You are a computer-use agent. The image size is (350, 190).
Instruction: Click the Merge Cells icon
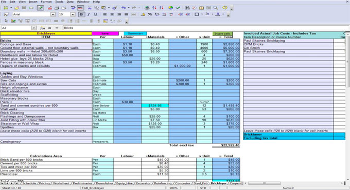click(133, 14)
